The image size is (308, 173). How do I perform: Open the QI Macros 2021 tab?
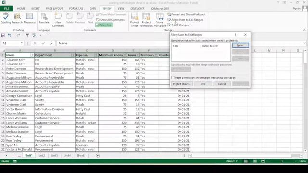[160, 9]
